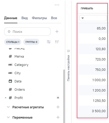Screen dimensions: 109x123
Task: Expand settings panel with double-chevron icon
Action: (68, 51)
